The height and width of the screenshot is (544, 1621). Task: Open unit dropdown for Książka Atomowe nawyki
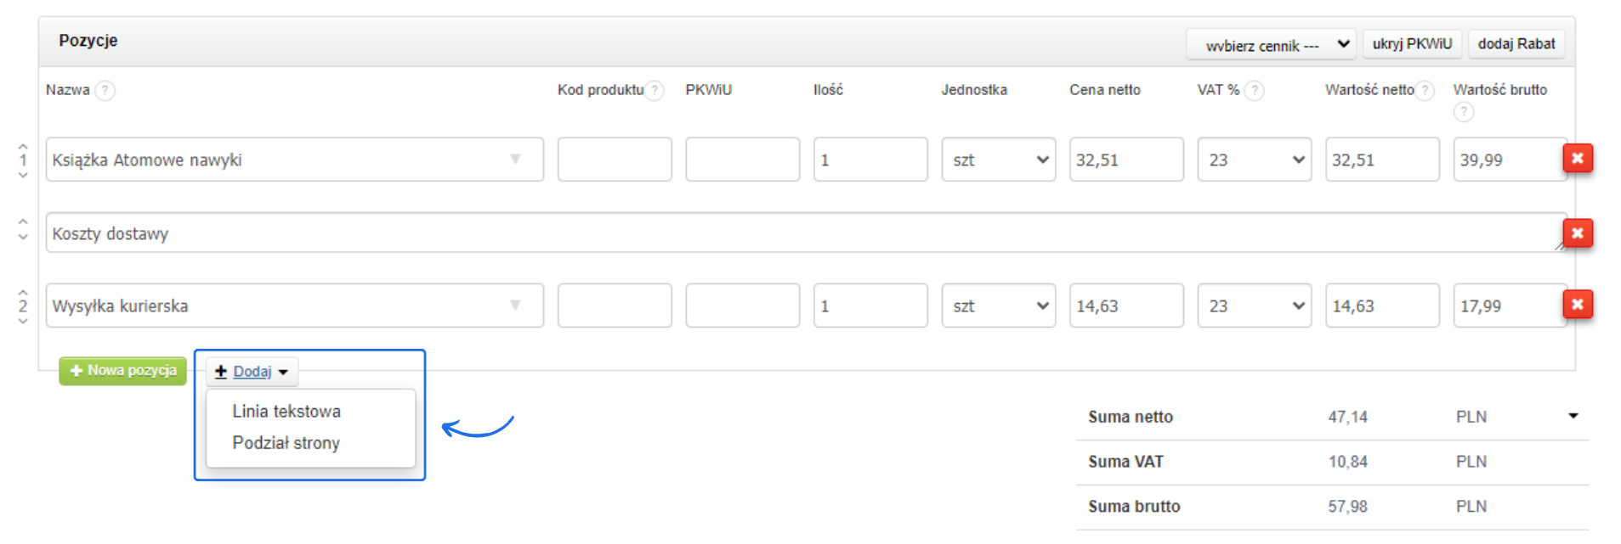pyautogui.click(x=998, y=160)
